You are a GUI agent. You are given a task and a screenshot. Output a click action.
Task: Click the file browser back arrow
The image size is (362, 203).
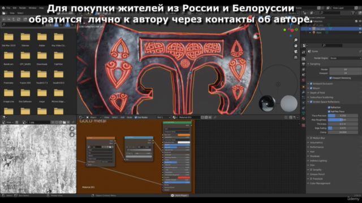point(4,19)
